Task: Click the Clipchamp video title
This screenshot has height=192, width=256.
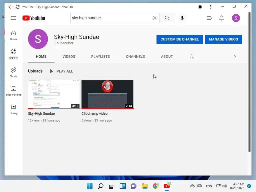Action: pos(94,113)
